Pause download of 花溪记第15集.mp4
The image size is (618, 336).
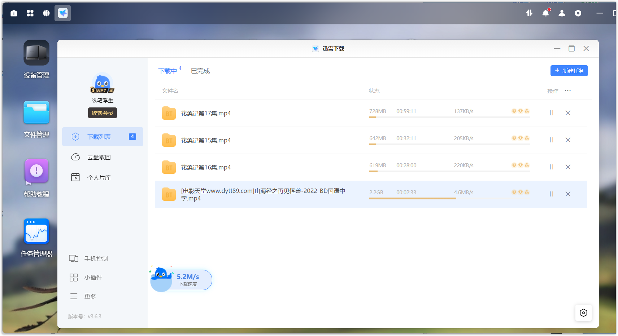[552, 140]
